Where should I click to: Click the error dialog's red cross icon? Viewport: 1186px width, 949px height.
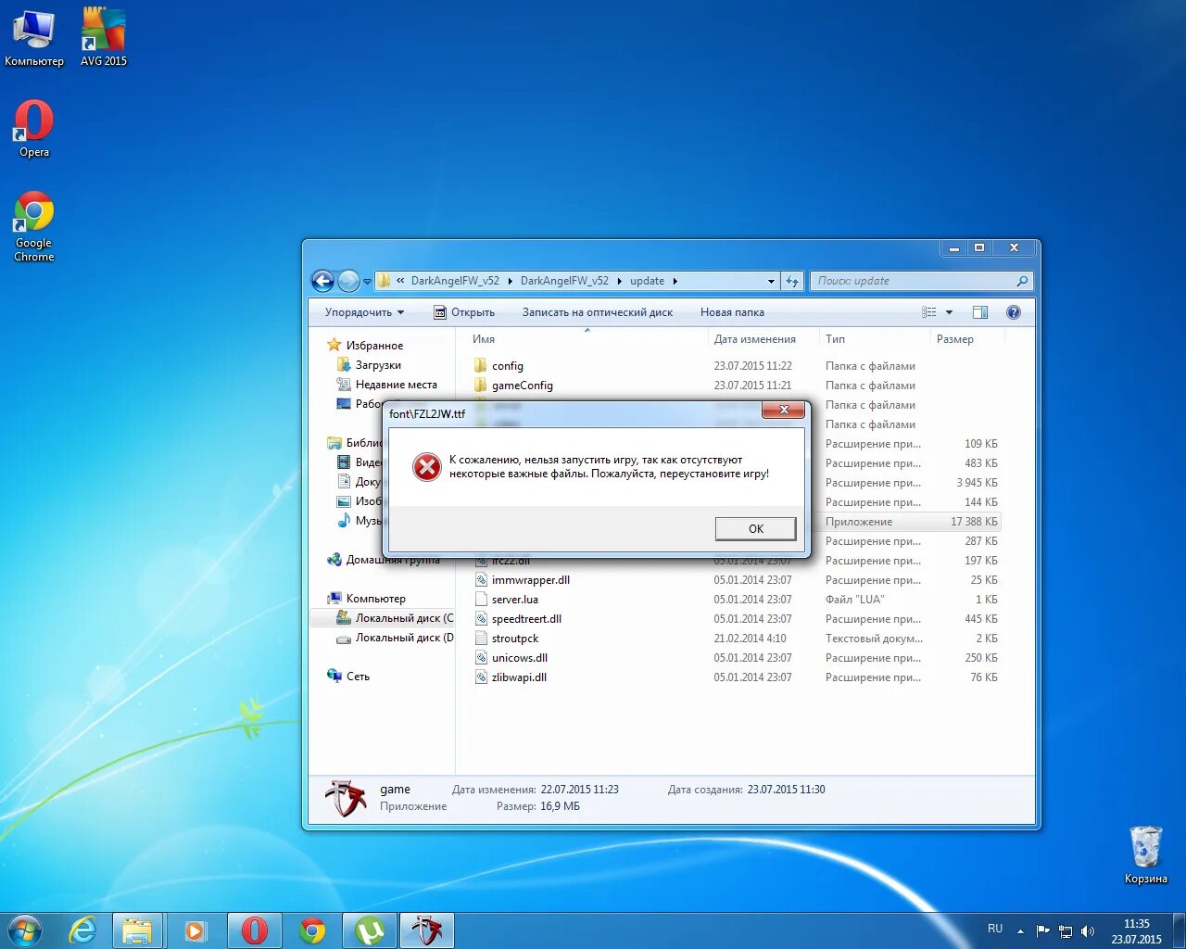coord(427,467)
